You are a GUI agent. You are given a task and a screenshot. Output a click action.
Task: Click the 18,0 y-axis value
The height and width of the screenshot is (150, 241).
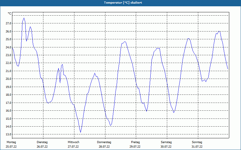[8, 95]
